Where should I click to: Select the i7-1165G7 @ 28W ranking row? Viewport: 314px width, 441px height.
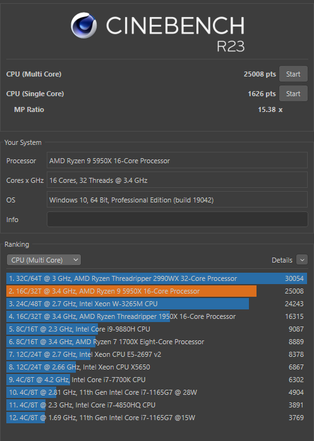(x=157, y=392)
